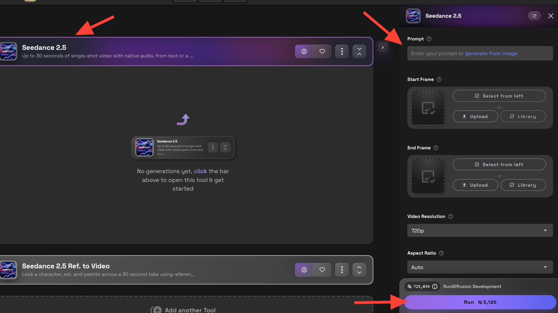This screenshot has width=558, height=313.
Task: Open the Video Resolution dropdown showing 720p
Action: tap(480, 230)
